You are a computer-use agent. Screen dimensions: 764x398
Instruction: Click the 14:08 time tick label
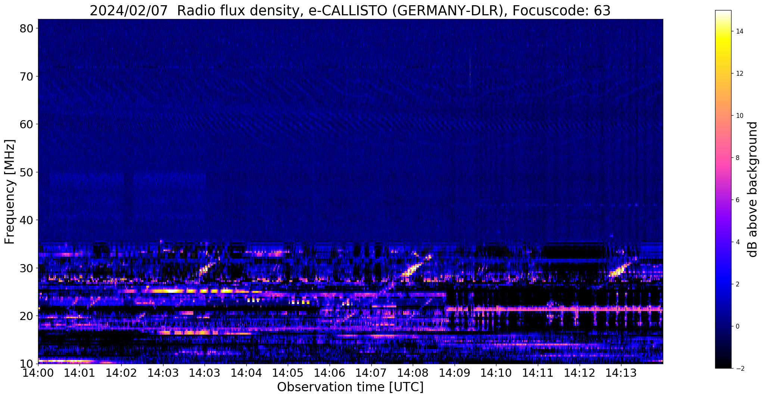click(413, 373)
